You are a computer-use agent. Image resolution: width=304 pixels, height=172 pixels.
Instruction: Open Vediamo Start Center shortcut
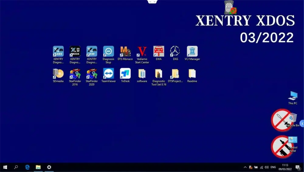[x=142, y=55]
